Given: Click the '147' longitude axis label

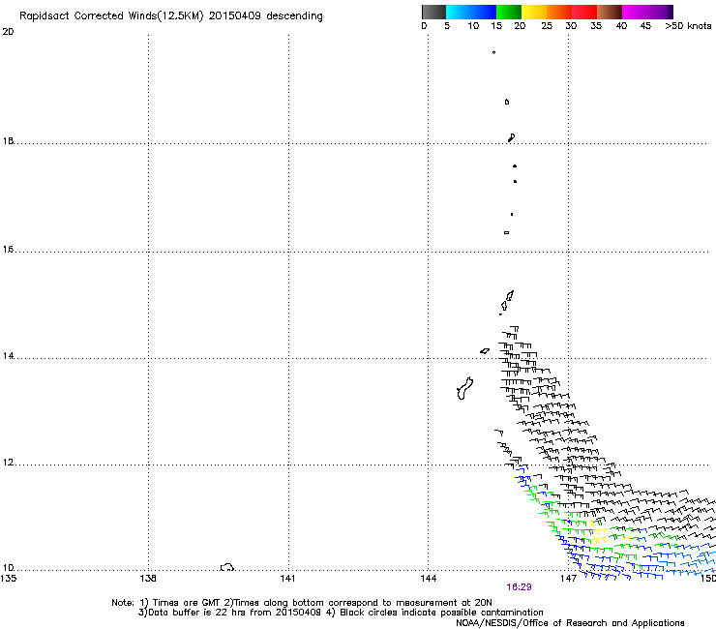Looking at the screenshot, I should tap(568, 579).
